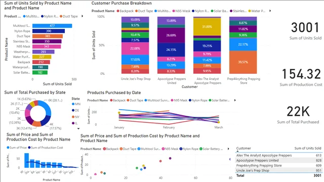Select the Weatherpr... bar showing 265

44,52
